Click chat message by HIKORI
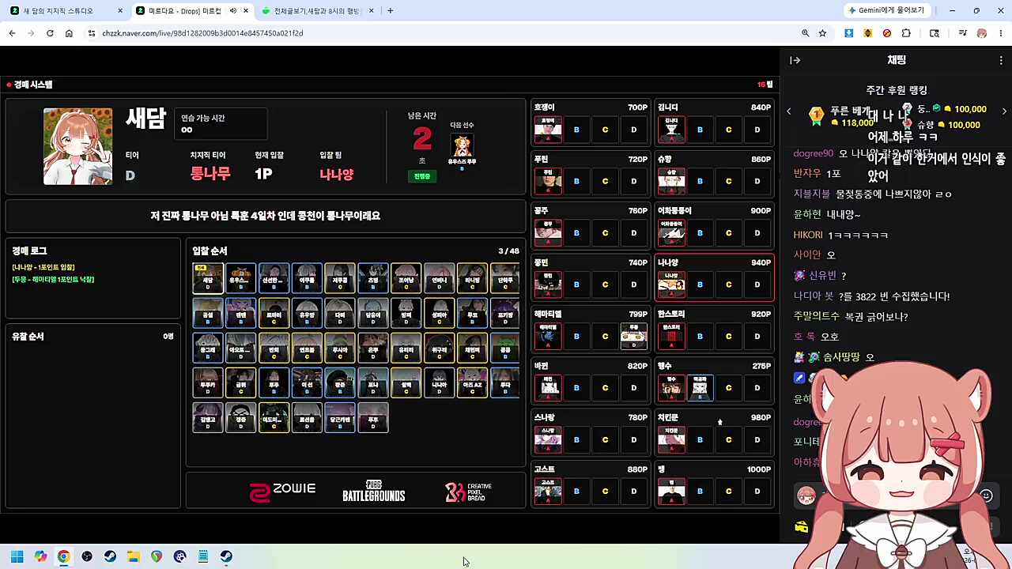The height and width of the screenshot is (569, 1012). 840,235
